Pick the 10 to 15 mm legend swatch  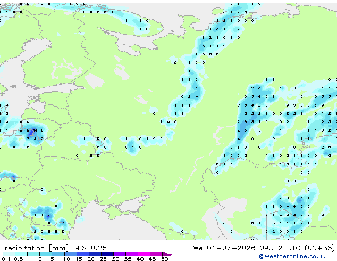70,254
